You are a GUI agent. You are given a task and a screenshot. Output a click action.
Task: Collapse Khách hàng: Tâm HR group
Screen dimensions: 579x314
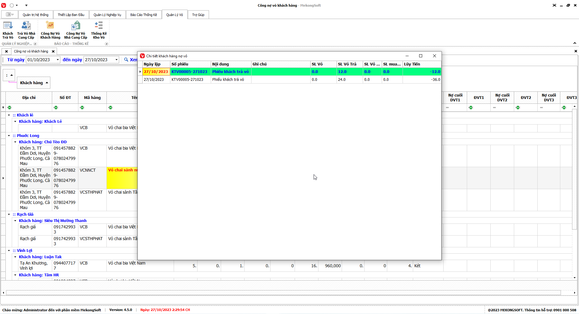[15, 275]
